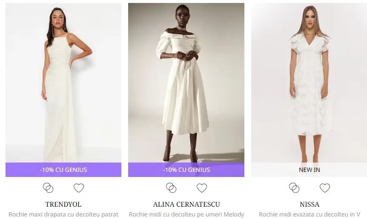Click NEW IN label on Nissa dress
367x219 pixels.
pos(309,170)
